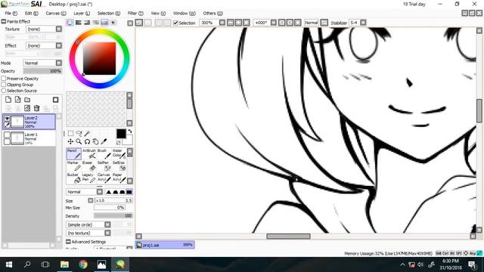Toggle the RGB slider panel
Image resolution: width=484 pixels, height=272 pixels.
click(x=79, y=23)
